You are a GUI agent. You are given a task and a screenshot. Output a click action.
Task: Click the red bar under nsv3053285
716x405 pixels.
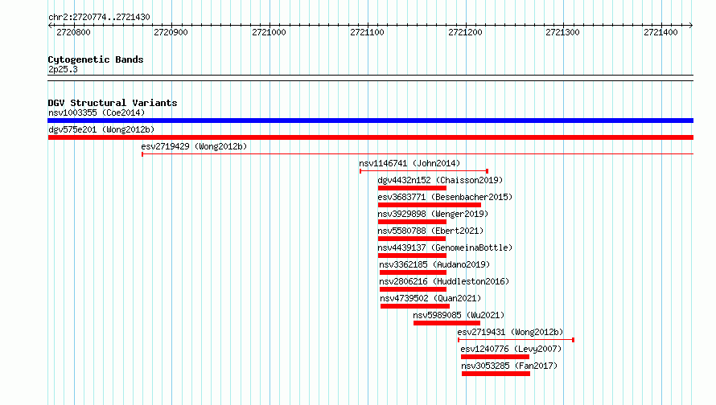click(496, 374)
